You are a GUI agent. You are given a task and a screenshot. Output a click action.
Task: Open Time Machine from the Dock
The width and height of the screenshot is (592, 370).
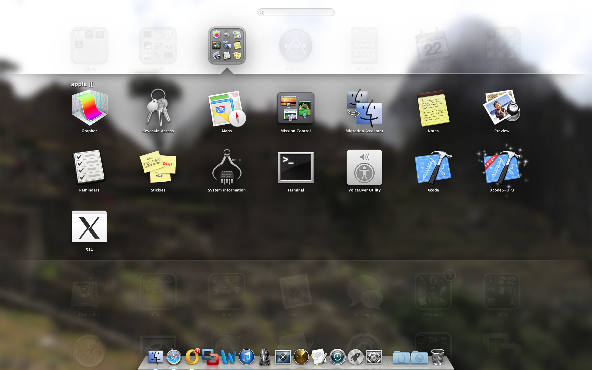338,357
